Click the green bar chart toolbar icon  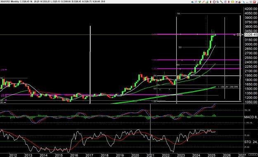[x=207, y=2]
